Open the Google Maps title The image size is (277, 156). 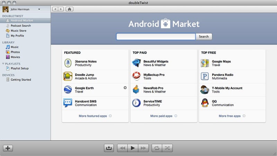click(x=221, y=61)
